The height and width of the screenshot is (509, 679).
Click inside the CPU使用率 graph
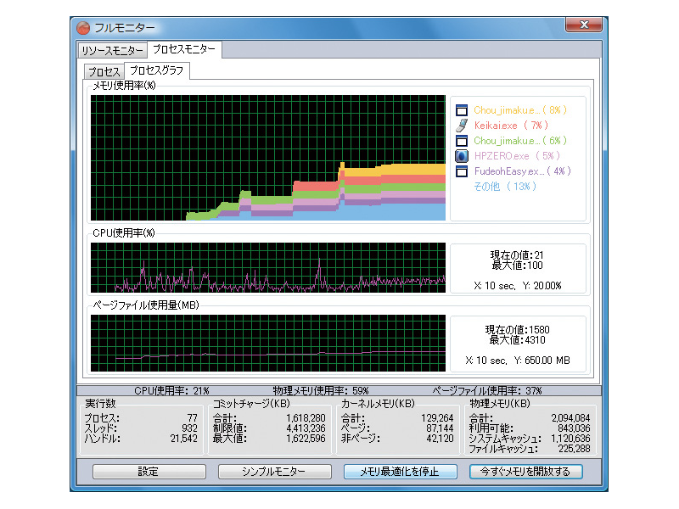[x=267, y=268]
